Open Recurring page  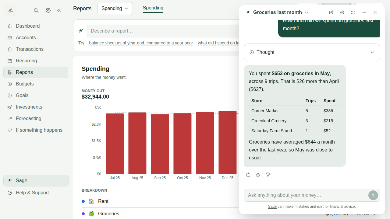click(36, 61)
